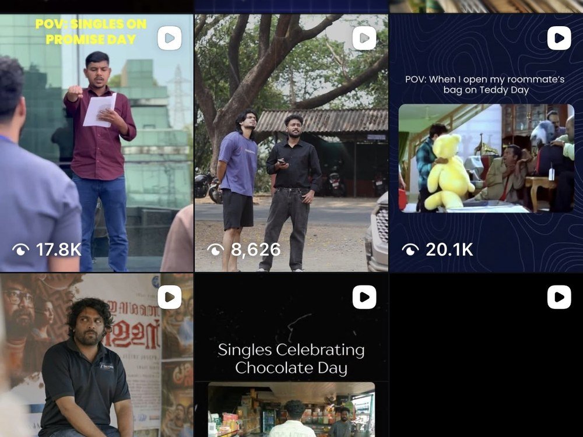Open the reel of the man in black polo

click(97, 355)
